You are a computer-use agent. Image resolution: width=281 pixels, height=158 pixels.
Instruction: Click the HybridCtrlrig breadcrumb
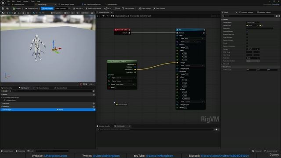[x=121, y=16]
